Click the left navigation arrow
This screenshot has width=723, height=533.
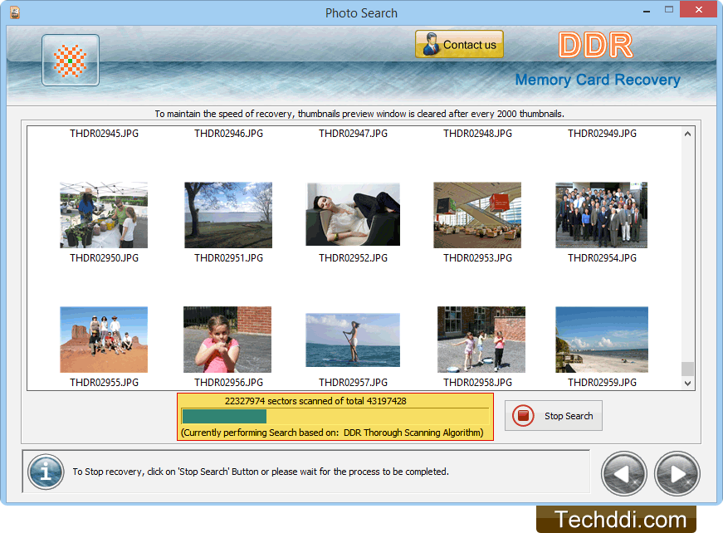[623, 472]
